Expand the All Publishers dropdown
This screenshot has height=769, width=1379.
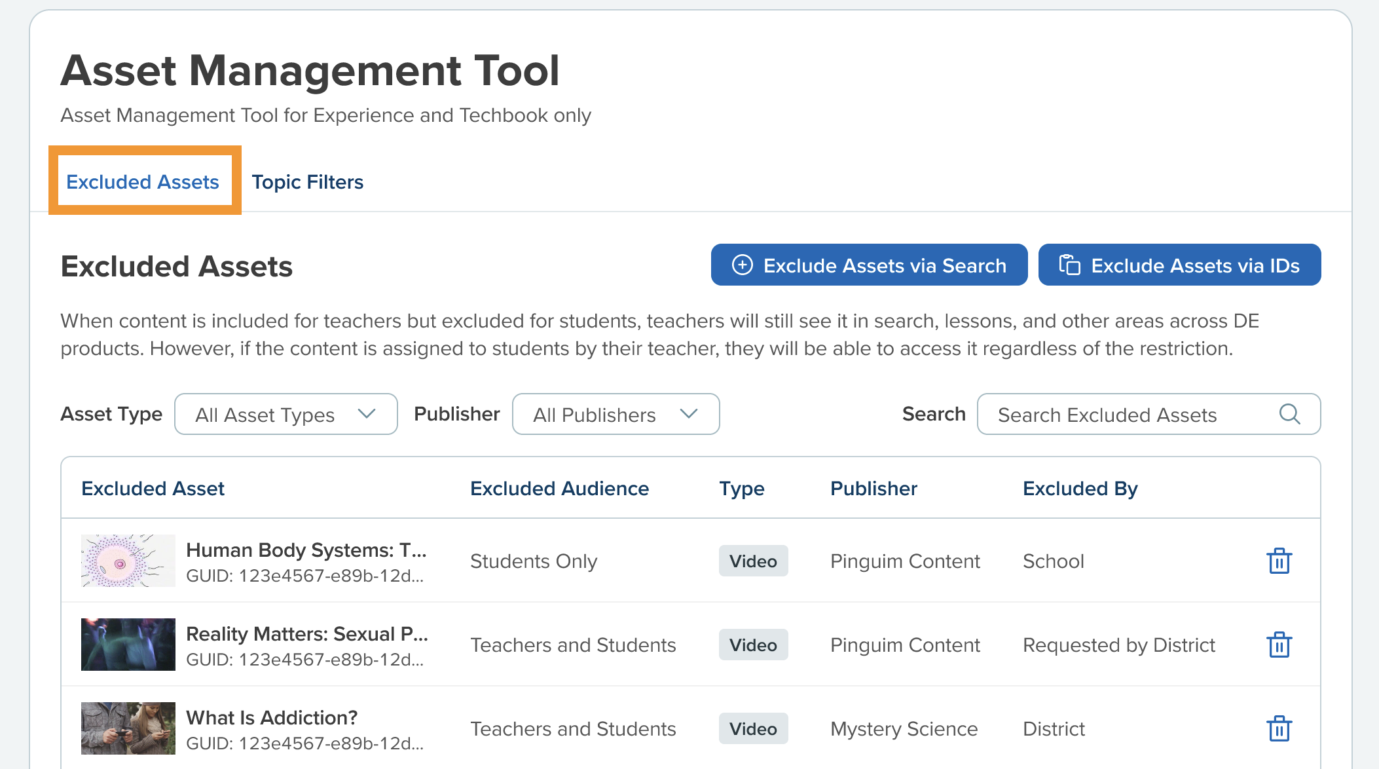point(615,414)
